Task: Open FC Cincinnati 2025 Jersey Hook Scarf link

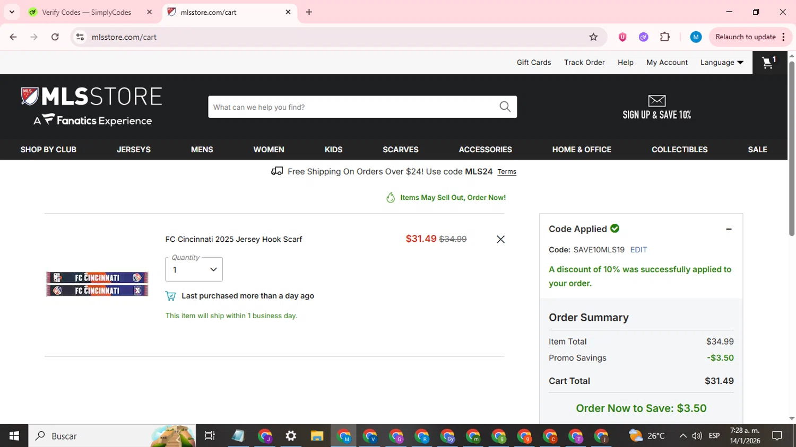Action: pyautogui.click(x=233, y=239)
